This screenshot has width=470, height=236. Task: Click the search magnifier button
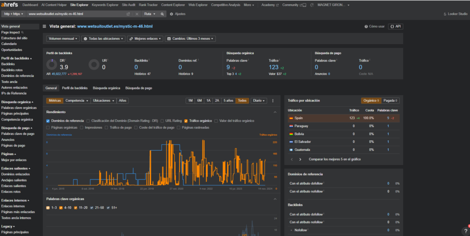[x=162, y=14]
